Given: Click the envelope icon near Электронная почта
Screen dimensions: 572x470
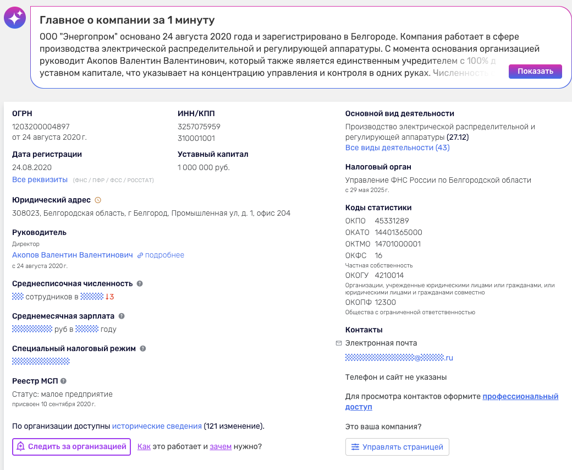Looking at the screenshot, I should (339, 343).
